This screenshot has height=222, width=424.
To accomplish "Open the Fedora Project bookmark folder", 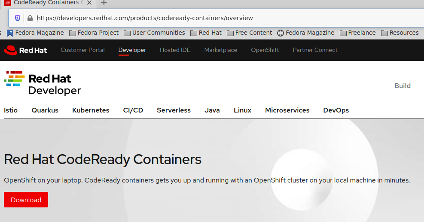I will (94, 33).
